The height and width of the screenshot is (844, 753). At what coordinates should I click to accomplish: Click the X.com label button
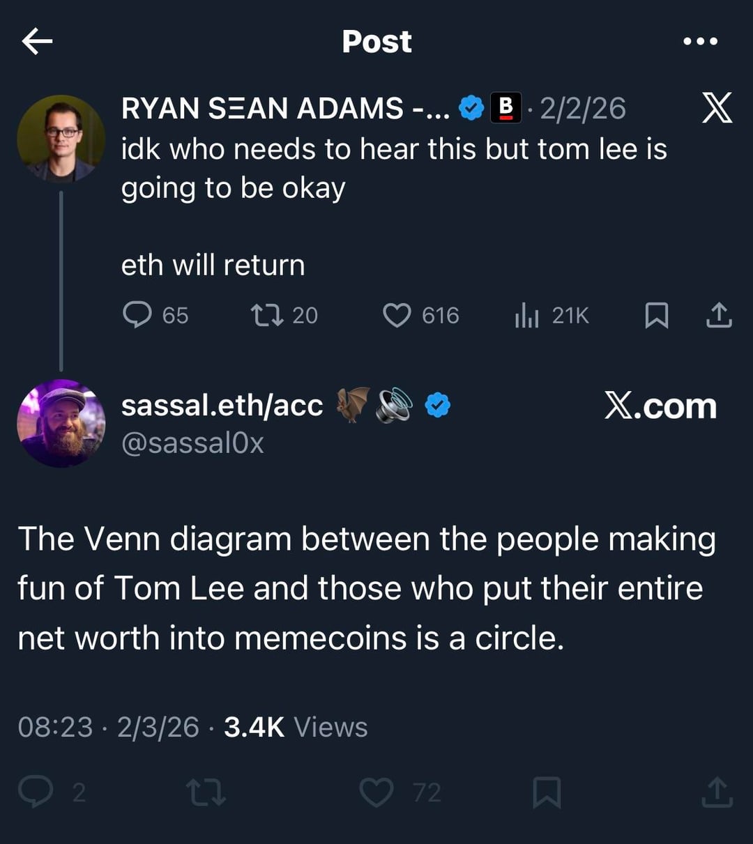(x=660, y=406)
